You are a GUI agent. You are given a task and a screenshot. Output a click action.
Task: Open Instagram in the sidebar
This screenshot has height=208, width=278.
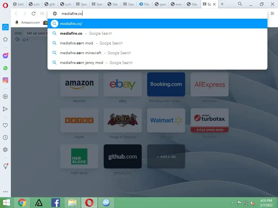coord(5,80)
